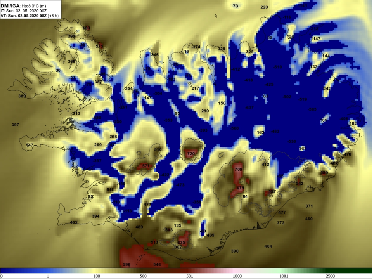
Task: Select the 589 value on the southeast coast
Action: 324,173
